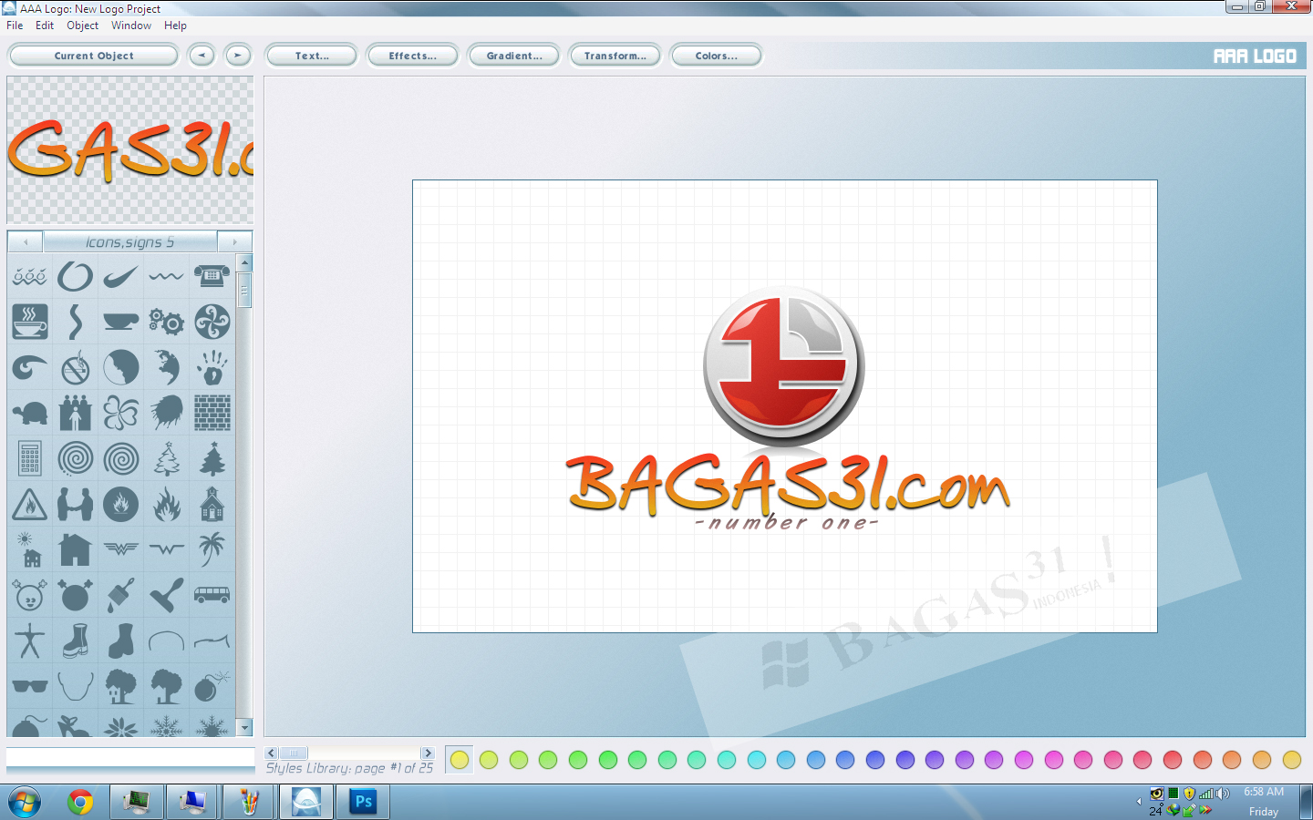Select the four-blade fan swirl icon

[212, 322]
